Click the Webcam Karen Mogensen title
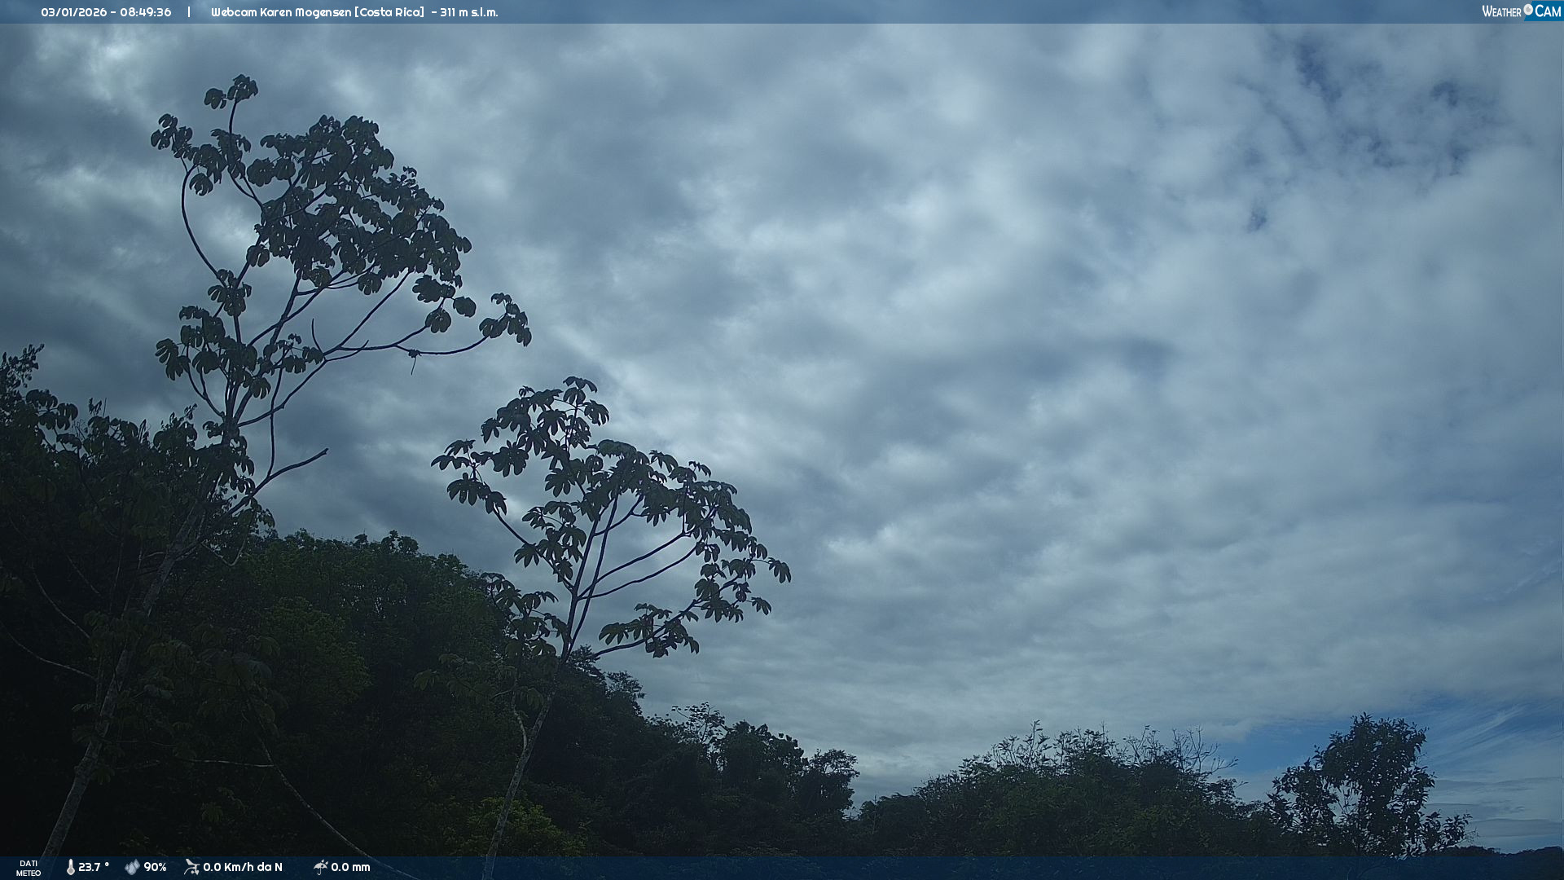Screen dimensions: 1564x880 (281, 12)
